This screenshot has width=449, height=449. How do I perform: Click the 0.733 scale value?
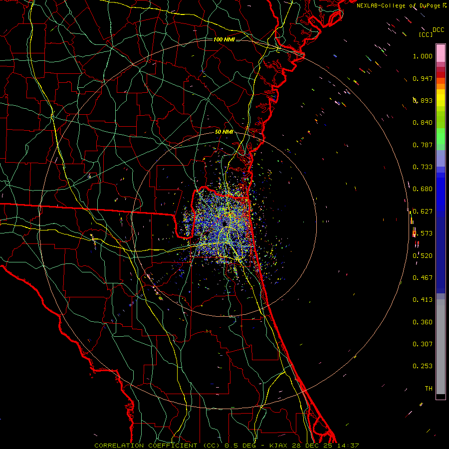(423, 167)
